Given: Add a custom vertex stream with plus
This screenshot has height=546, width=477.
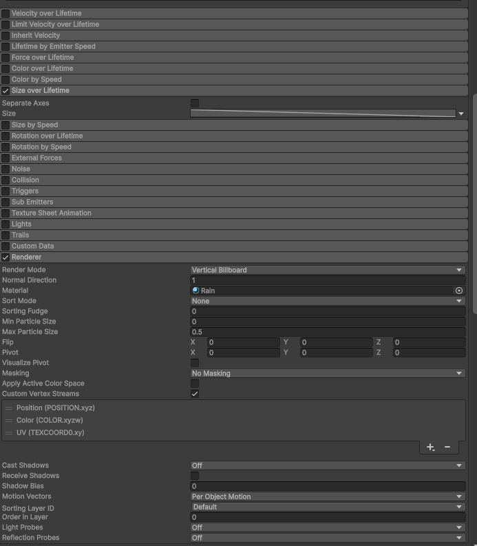Looking at the screenshot, I should [x=430, y=447].
